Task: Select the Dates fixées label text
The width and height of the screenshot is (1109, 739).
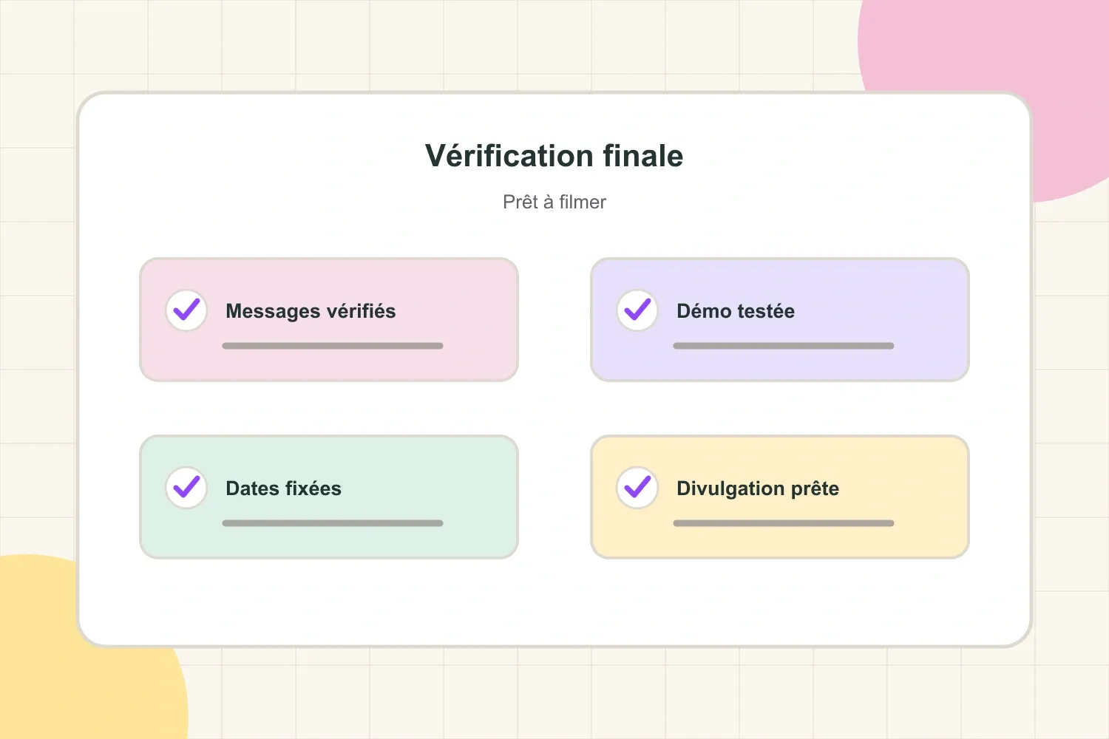Action: pyautogui.click(x=283, y=488)
